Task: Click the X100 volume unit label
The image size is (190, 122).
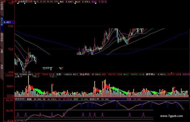Action: click(11, 96)
